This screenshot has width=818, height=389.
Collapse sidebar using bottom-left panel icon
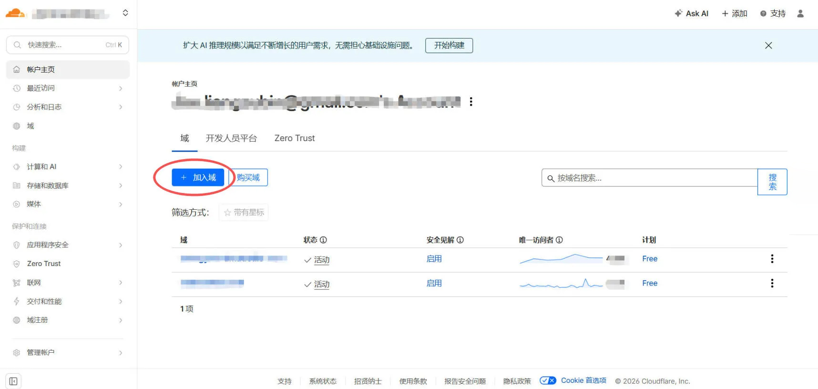point(13,381)
